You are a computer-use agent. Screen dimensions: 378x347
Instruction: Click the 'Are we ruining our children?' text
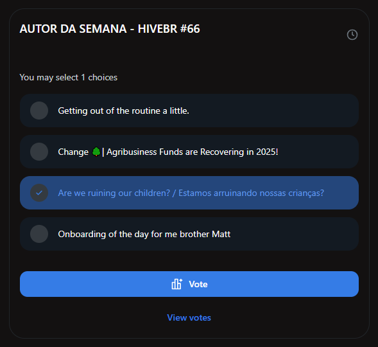114,193
